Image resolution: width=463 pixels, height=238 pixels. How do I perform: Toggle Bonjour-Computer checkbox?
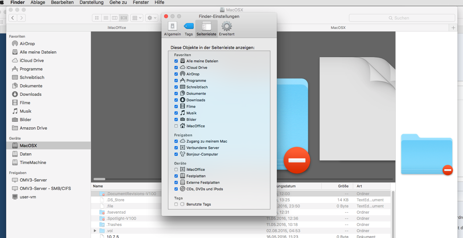coord(176,154)
